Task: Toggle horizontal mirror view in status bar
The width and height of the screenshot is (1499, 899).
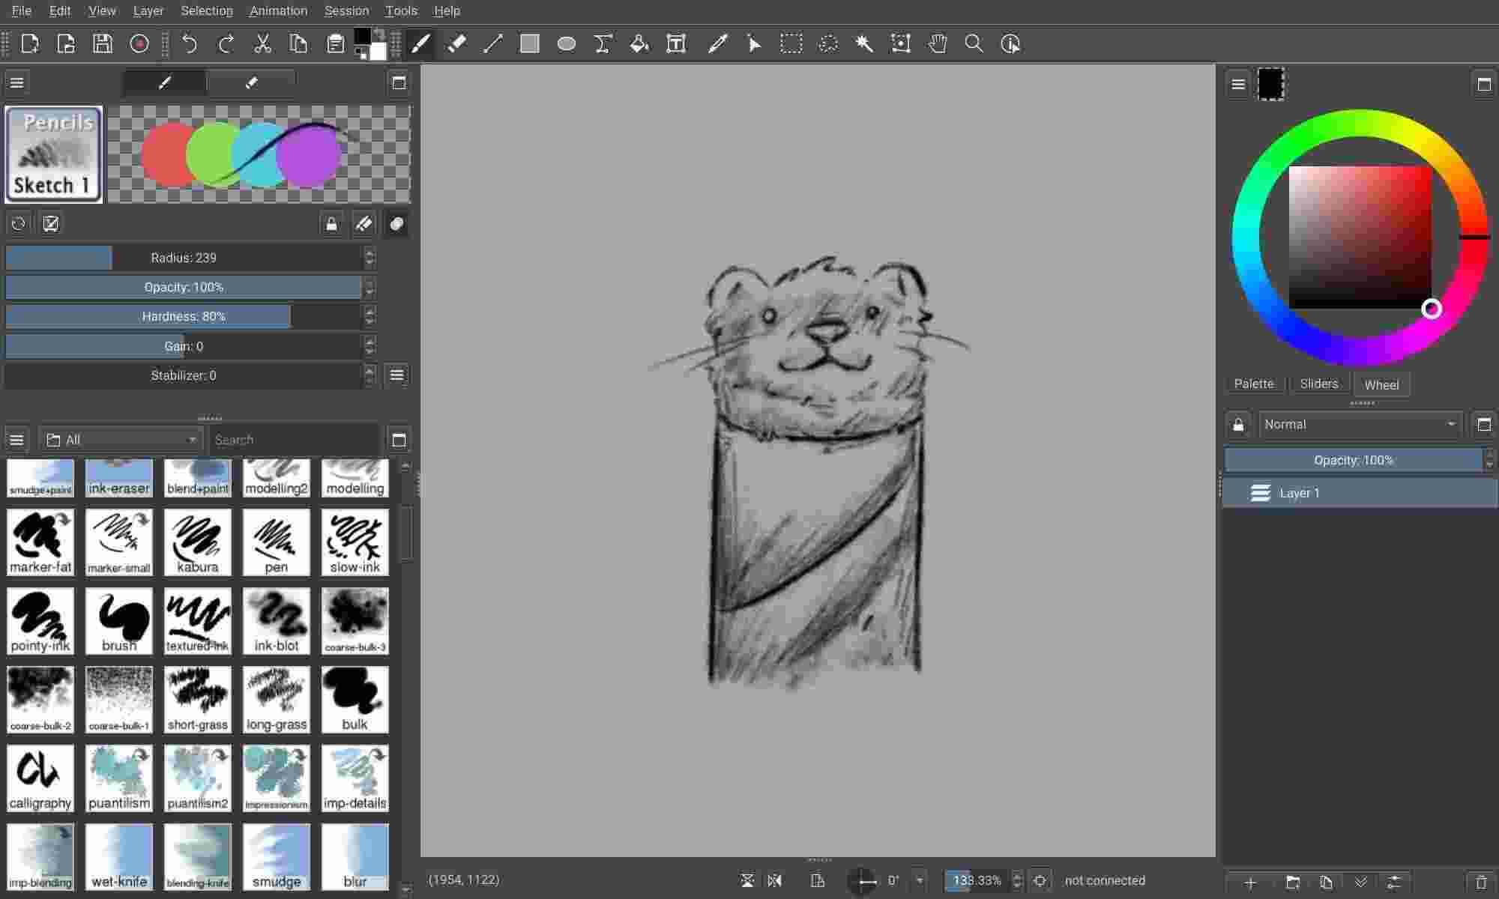Action: click(x=775, y=881)
